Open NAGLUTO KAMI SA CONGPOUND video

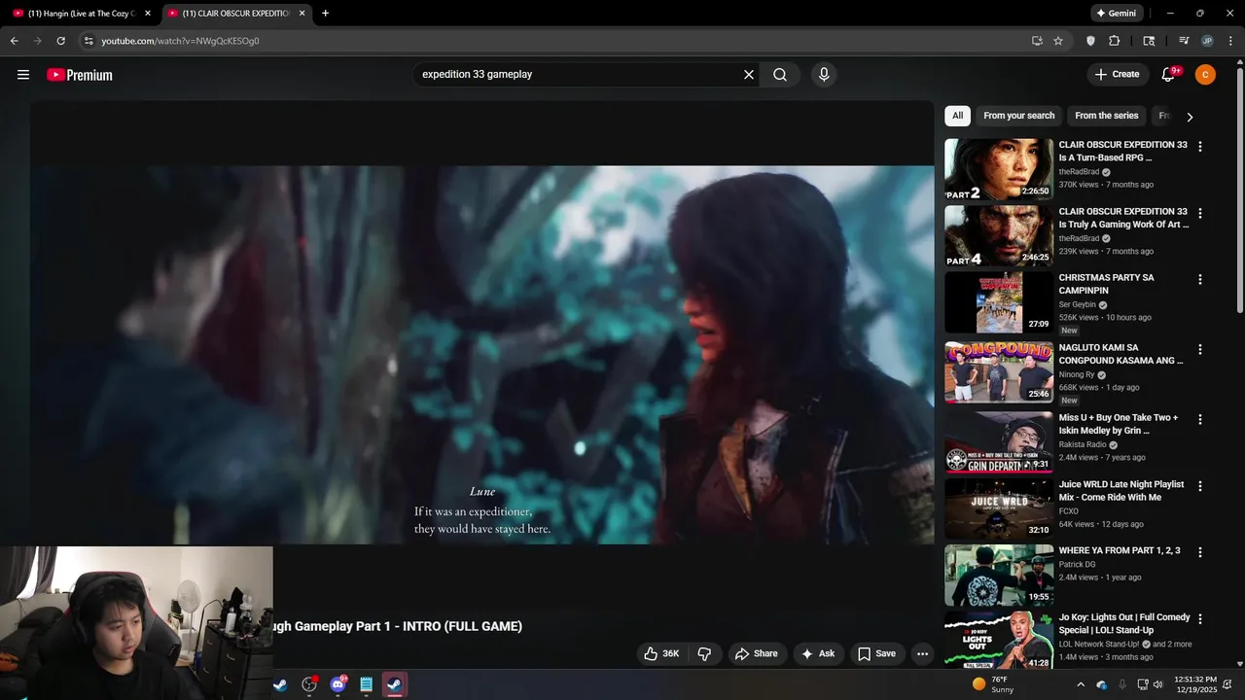[x=999, y=371]
